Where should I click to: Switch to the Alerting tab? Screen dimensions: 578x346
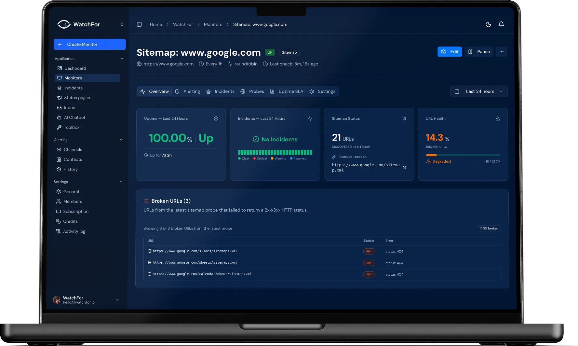pyautogui.click(x=188, y=91)
